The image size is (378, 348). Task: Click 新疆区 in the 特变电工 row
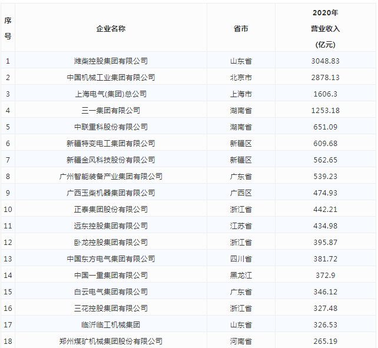click(241, 144)
